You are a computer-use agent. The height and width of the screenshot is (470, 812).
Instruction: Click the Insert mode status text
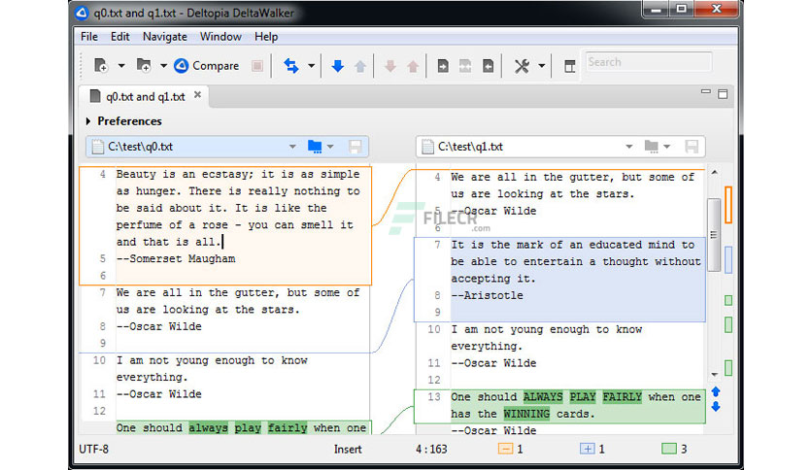click(x=348, y=450)
